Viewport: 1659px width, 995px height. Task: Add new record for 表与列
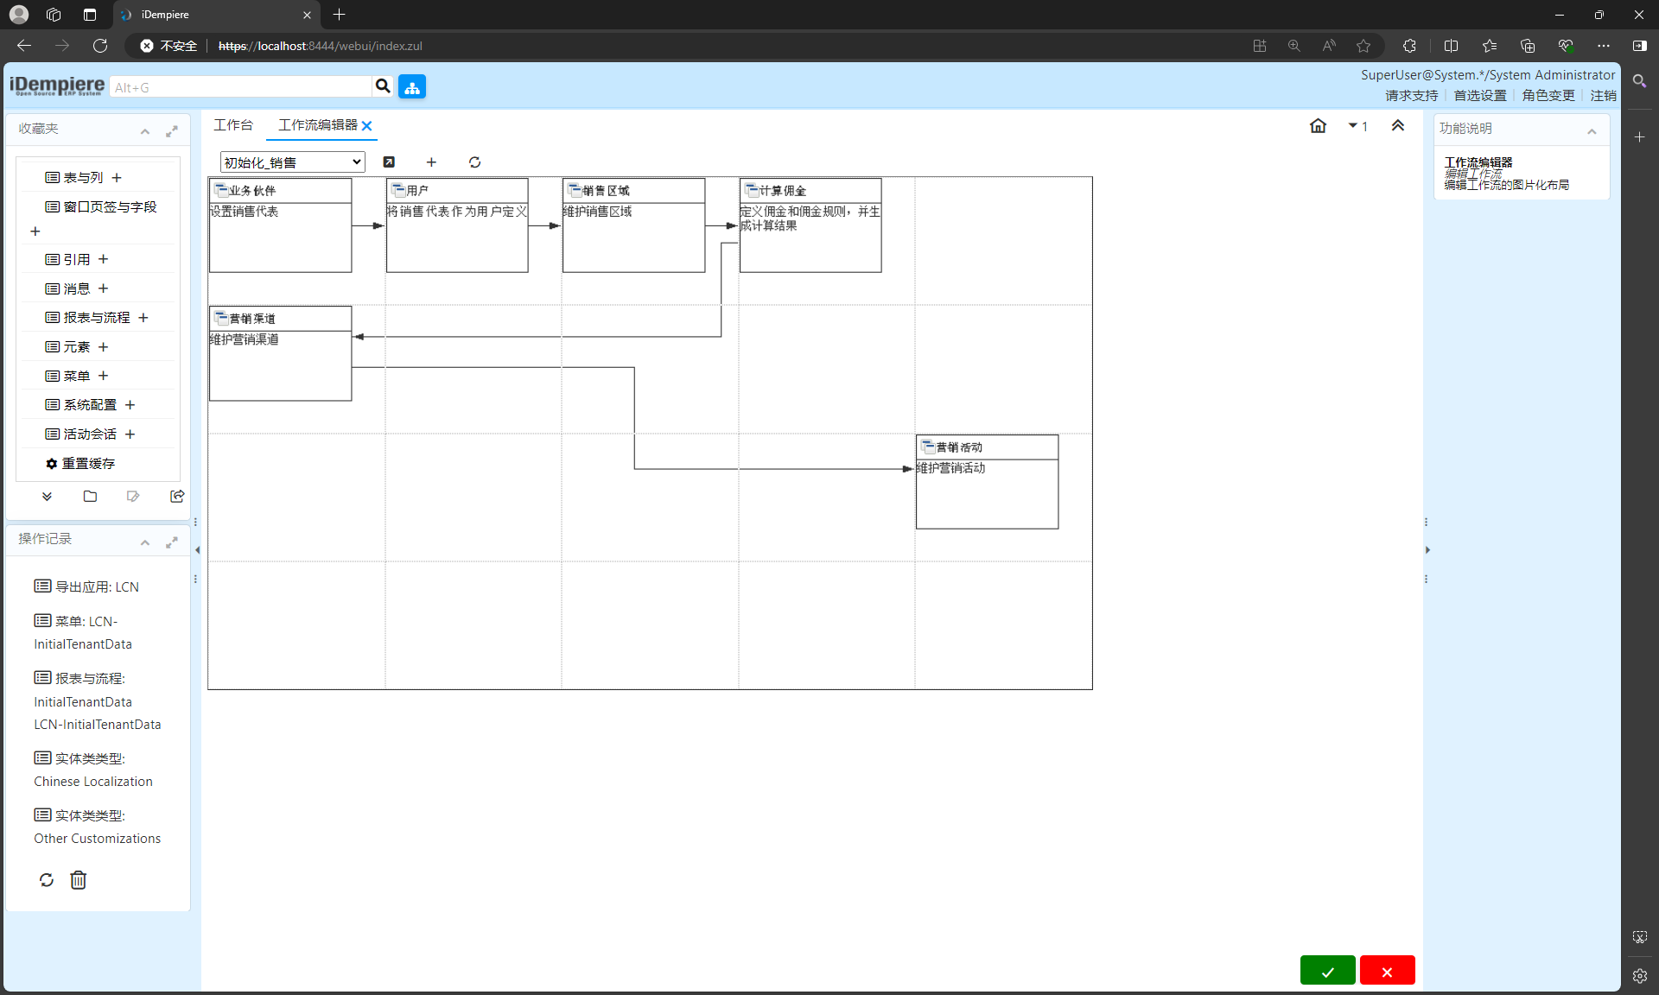(x=117, y=178)
